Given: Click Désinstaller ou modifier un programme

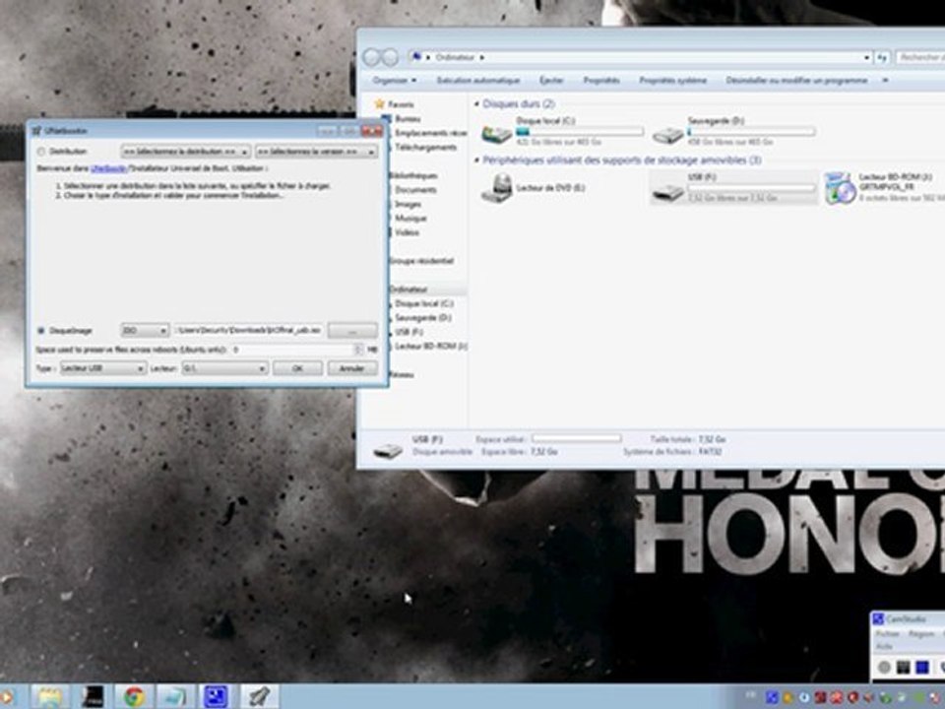Looking at the screenshot, I should (796, 80).
